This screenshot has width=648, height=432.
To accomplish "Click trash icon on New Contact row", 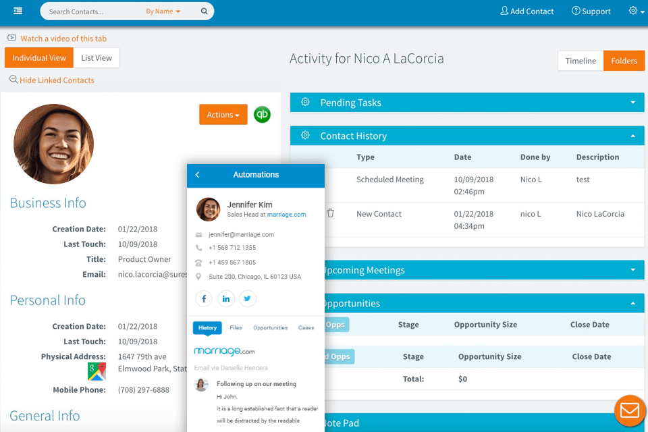I will [x=331, y=213].
